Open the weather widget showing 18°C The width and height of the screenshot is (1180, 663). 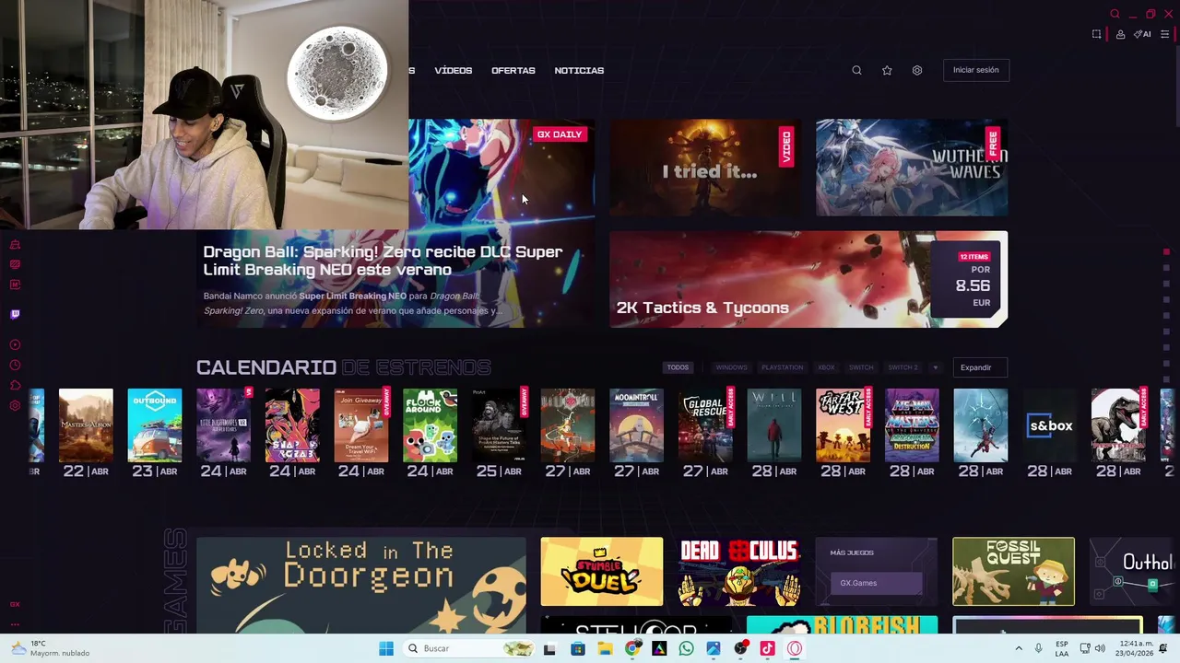[x=51, y=648]
